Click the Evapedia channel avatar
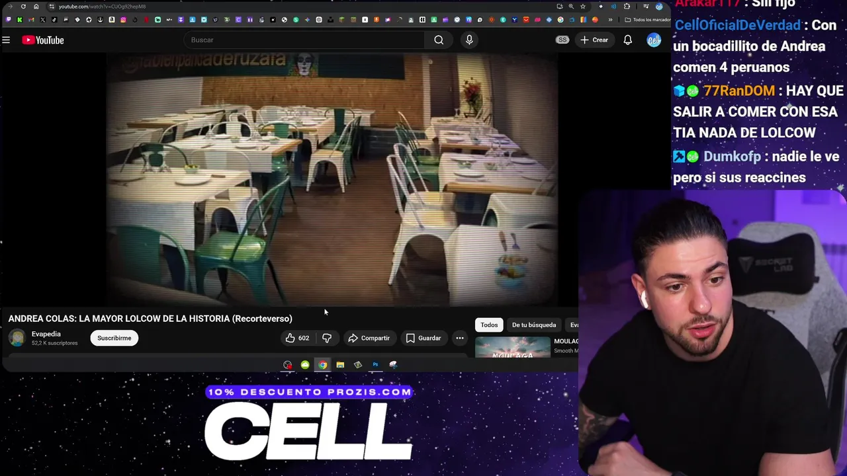The width and height of the screenshot is (847, 476). click(17, 338)
